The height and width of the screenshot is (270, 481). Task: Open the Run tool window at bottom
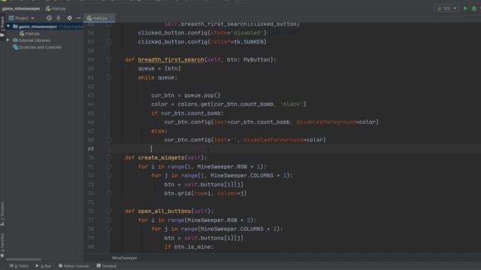(44, 266)
